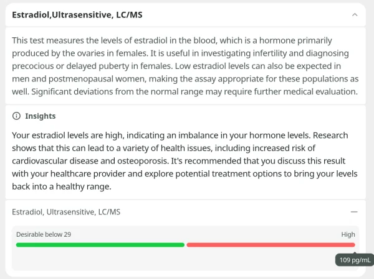Click the 109 pg/mL value badge
374x279 pixels.
tap(354, 260)
